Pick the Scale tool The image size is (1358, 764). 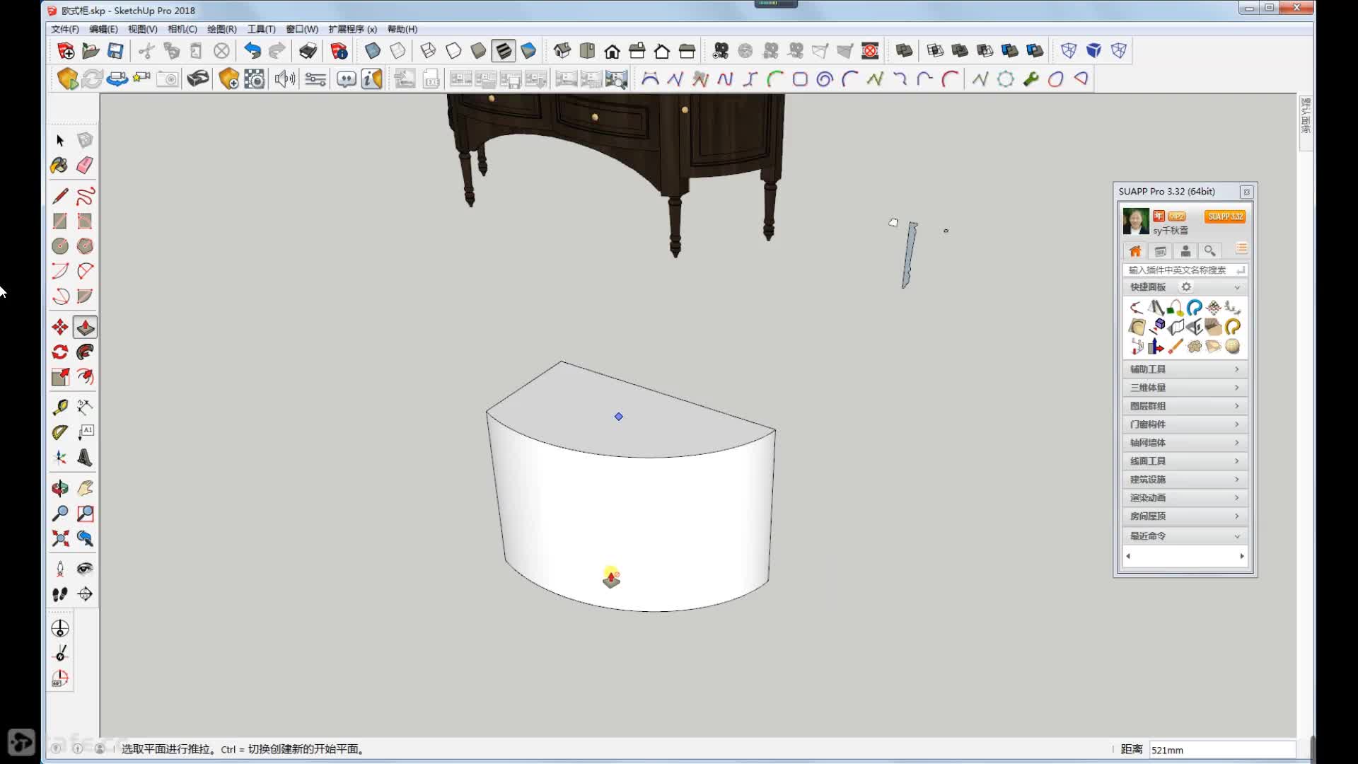(x=60, y=376)
